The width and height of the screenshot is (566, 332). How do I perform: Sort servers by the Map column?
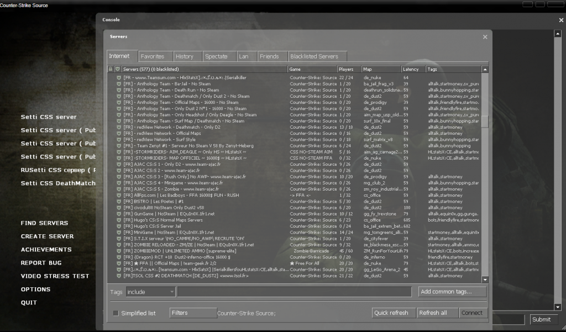click(x=381, y=69)
